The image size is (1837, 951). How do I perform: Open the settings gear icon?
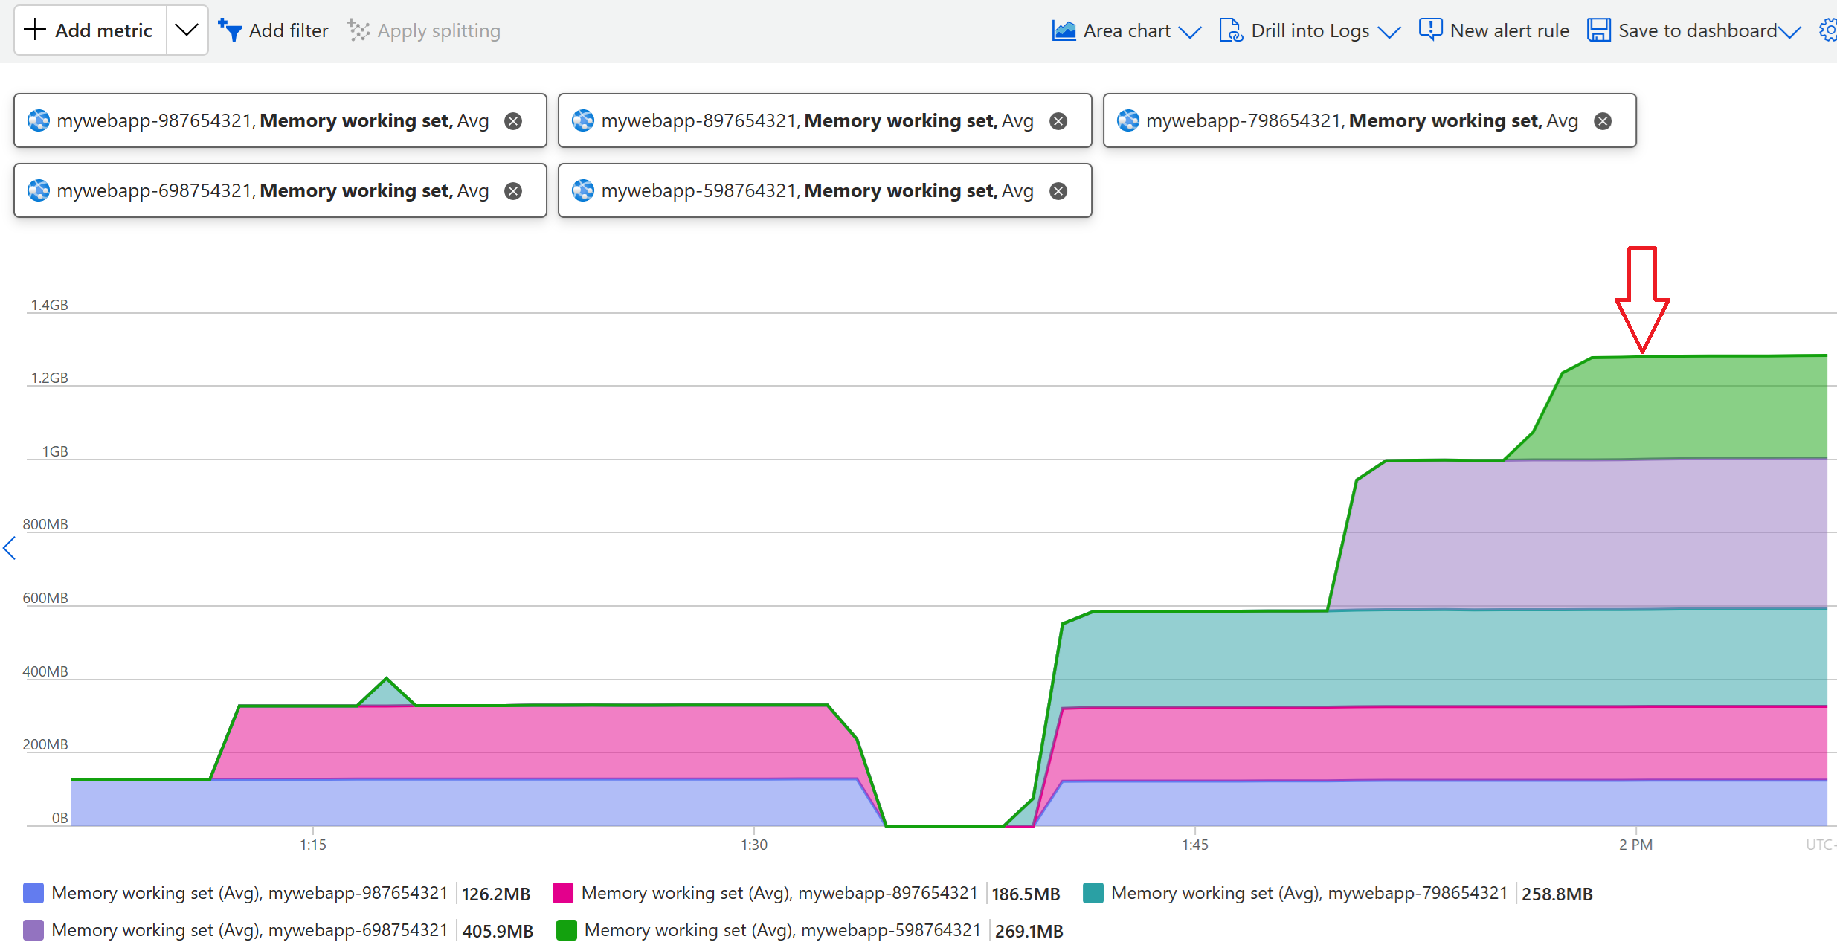(x=1829, y=30)
